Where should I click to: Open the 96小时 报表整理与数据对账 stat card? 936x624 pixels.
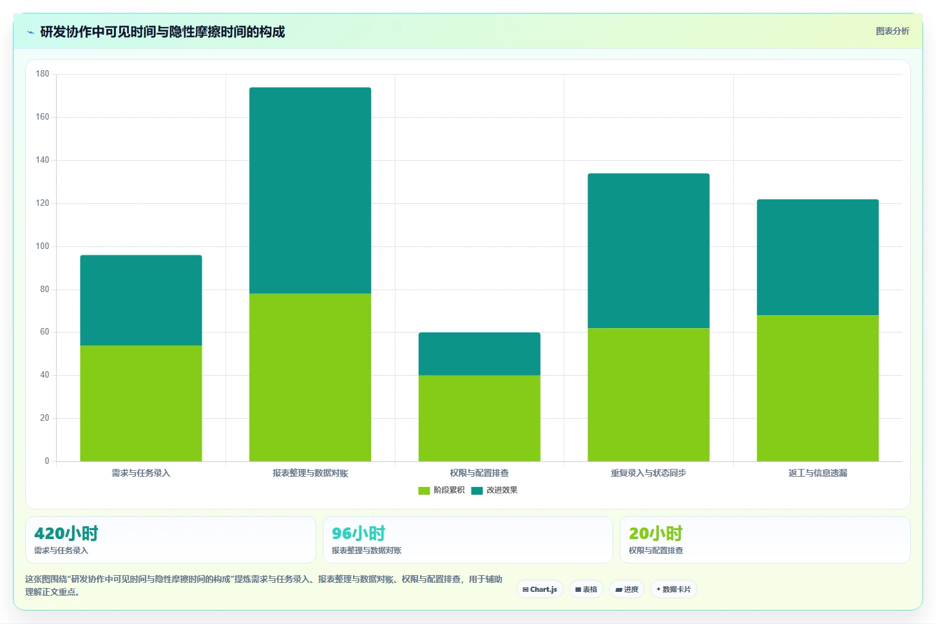[x=468, y=540]
